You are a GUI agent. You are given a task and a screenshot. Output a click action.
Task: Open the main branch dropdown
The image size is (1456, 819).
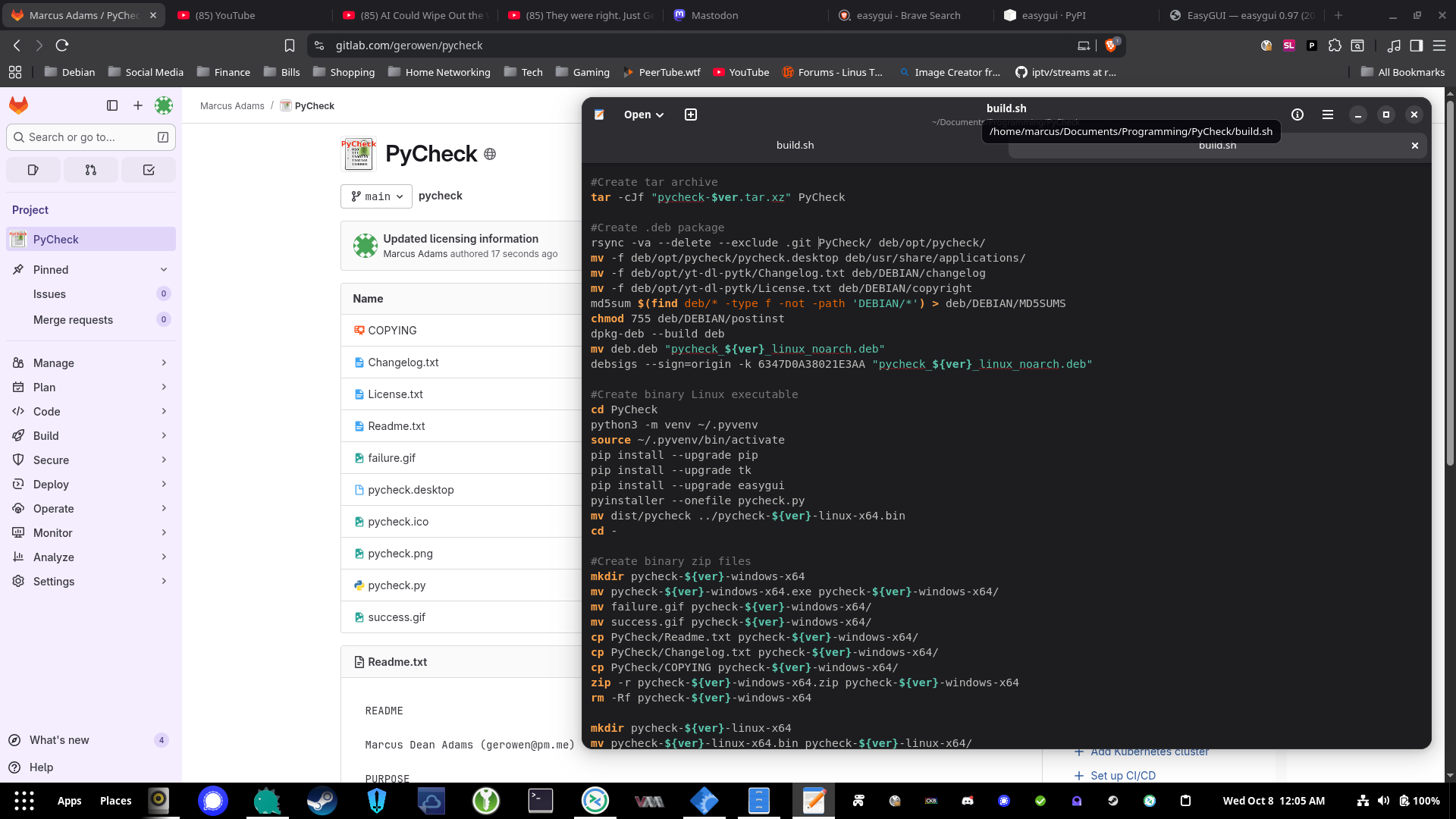point(376,196)
